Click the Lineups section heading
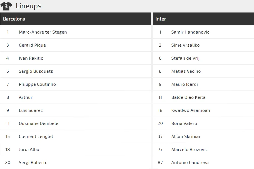The width and height of the screenshot is (254, 169). [29, 6]
